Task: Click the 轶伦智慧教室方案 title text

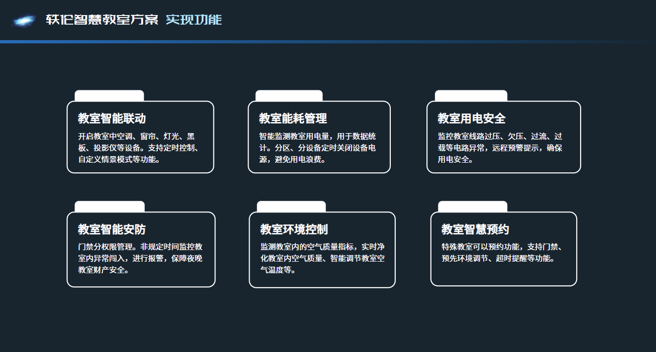Action: (102, 21)
